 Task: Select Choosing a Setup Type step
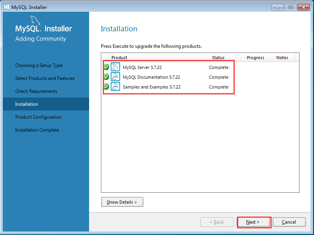(39, 65)
